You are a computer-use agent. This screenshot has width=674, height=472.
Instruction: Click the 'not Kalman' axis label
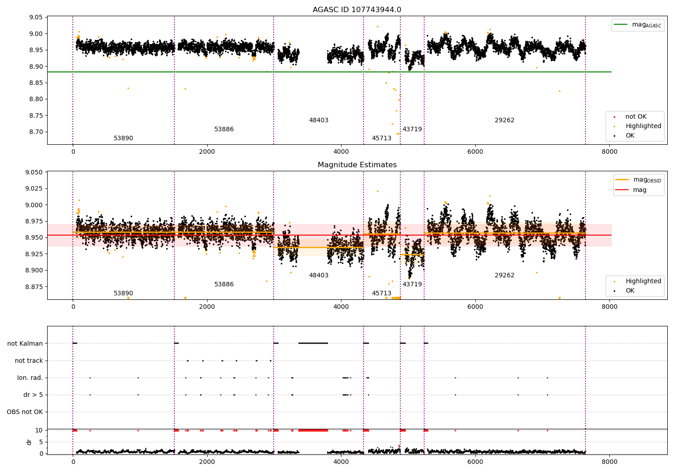pyautogui.click(x=25, y=344)
